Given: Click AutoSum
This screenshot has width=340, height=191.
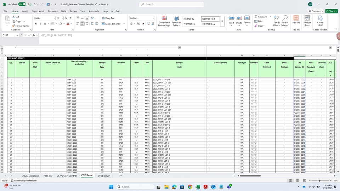Looking at the screenshot, I should tap(261, 17).
